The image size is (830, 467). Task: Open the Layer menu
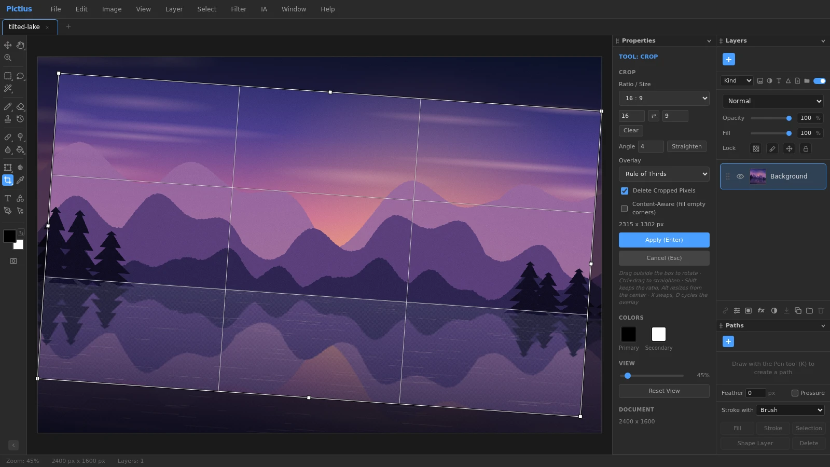pos(174,9)
